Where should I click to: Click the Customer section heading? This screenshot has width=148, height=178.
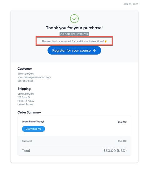(x=25, y=69)
